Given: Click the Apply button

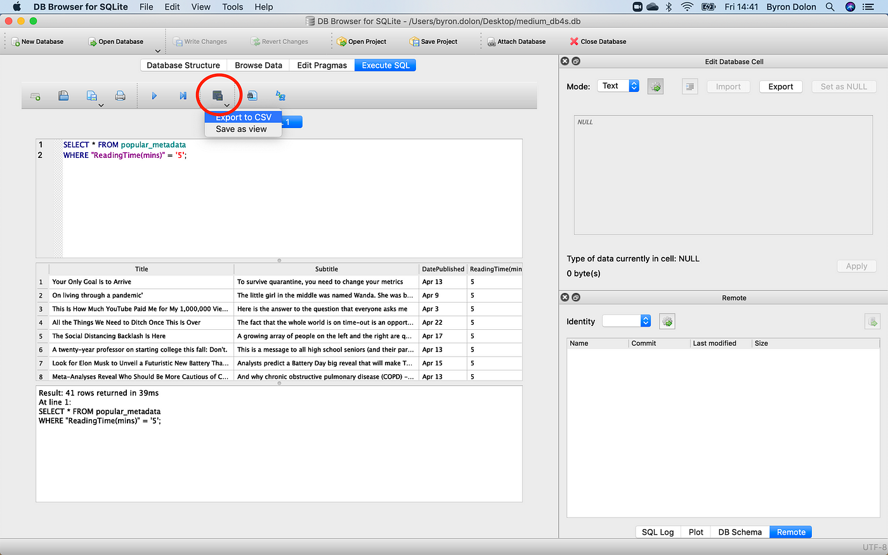Looking at the screenshot, I should click(856, 266).
